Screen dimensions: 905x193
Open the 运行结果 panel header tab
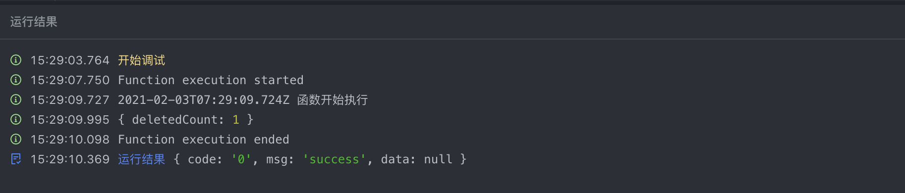tap(34, 22)
